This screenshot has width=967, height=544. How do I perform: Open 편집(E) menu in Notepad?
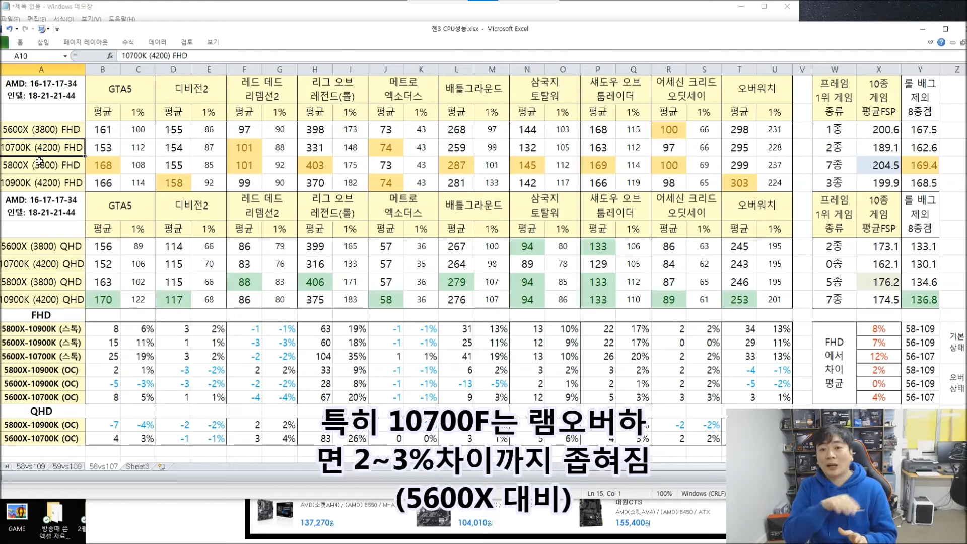tap(36, 19)
